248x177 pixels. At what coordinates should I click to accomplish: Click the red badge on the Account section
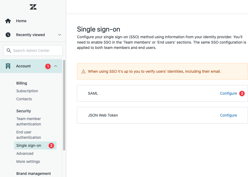pyautogui.click(x=48, y=66)
